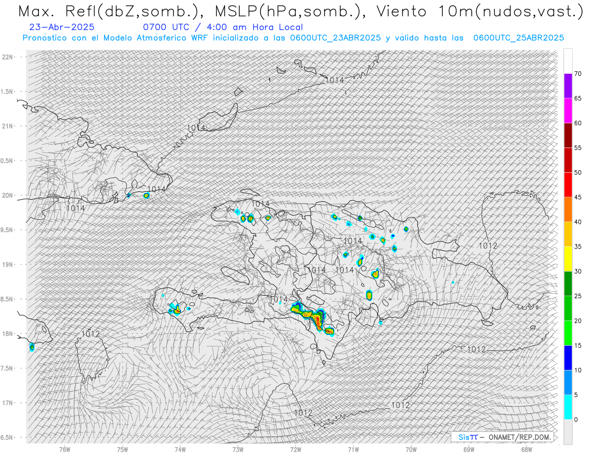Click the longitude label 73W
This screenshot has width=591, height=456.
coord(238,450)
